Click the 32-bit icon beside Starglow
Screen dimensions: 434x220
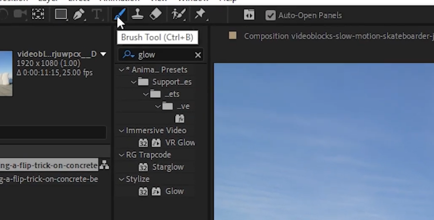pyautogui.click(x=143, y=167)
